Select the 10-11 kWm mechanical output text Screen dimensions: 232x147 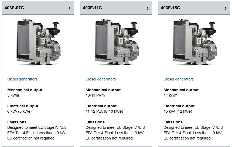click(95, 95)
